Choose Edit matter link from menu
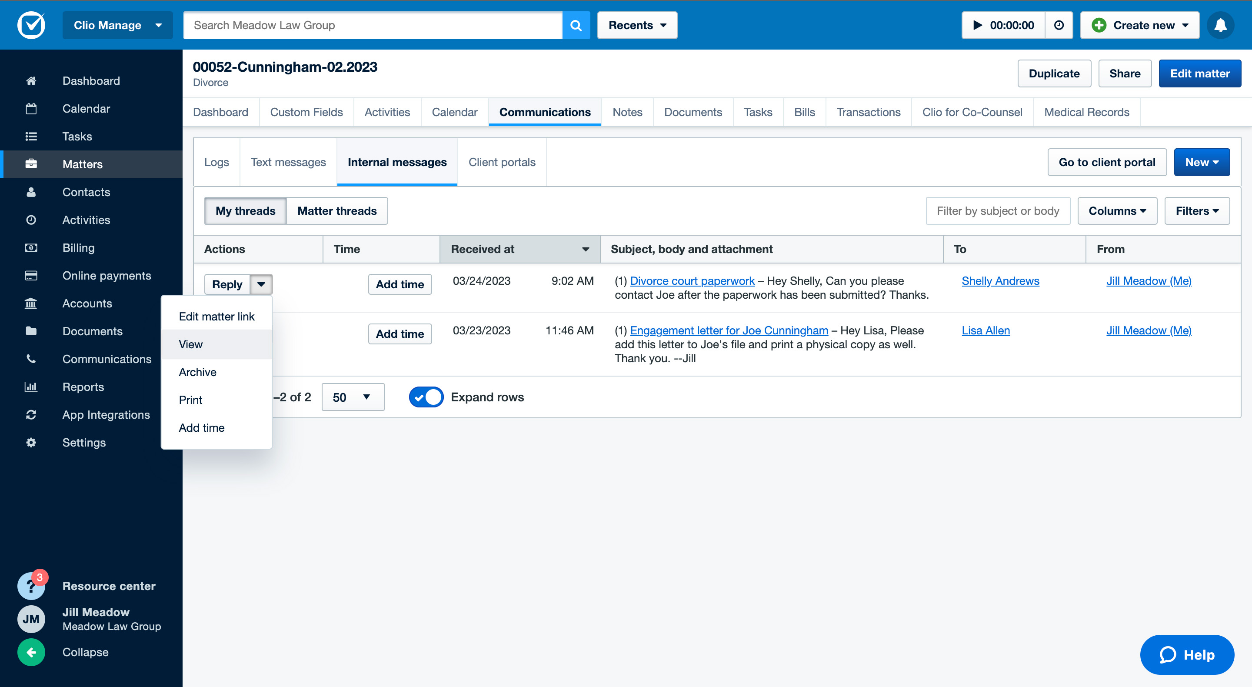Screen dimensions: 1252x687 click(217, 317)
